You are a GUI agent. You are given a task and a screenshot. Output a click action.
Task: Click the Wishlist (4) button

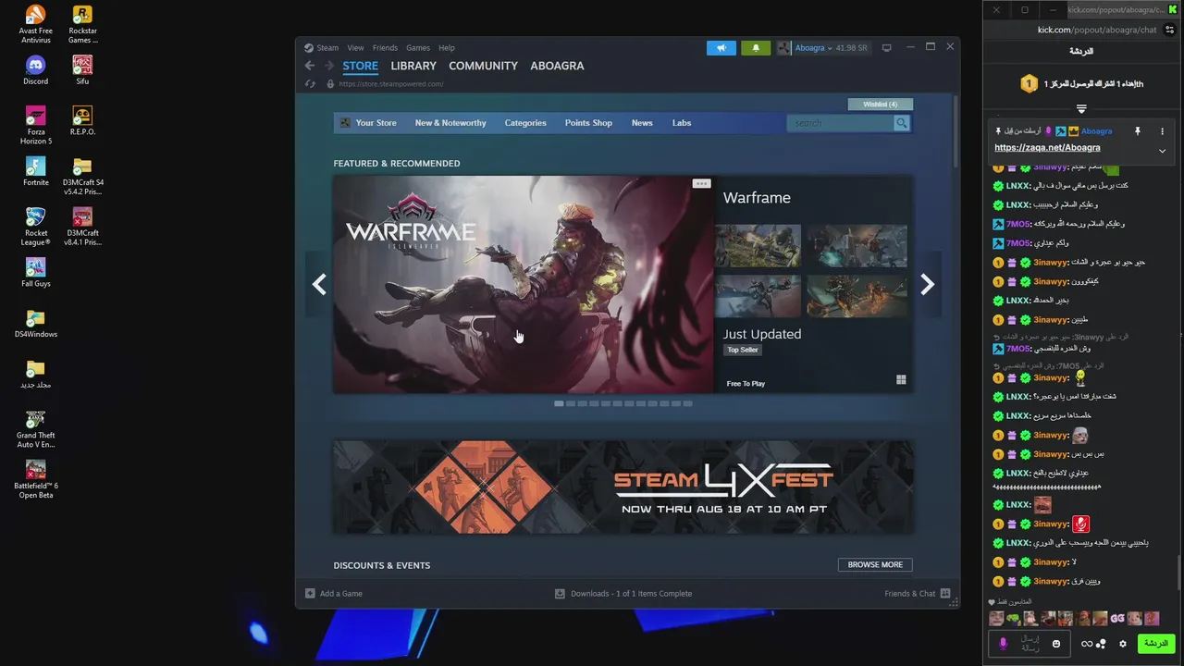(880, 105)
